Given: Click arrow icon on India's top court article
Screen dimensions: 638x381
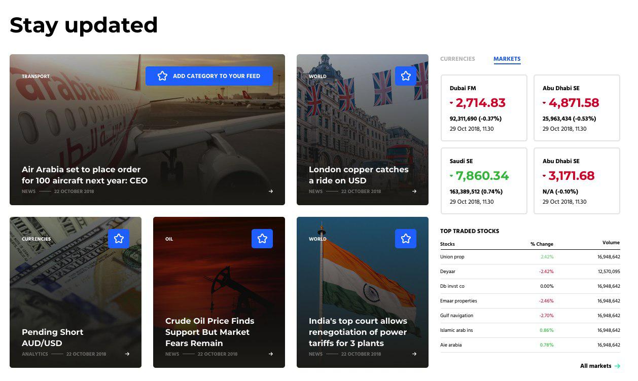Looking at the screenshot, I should click(414, 354).
